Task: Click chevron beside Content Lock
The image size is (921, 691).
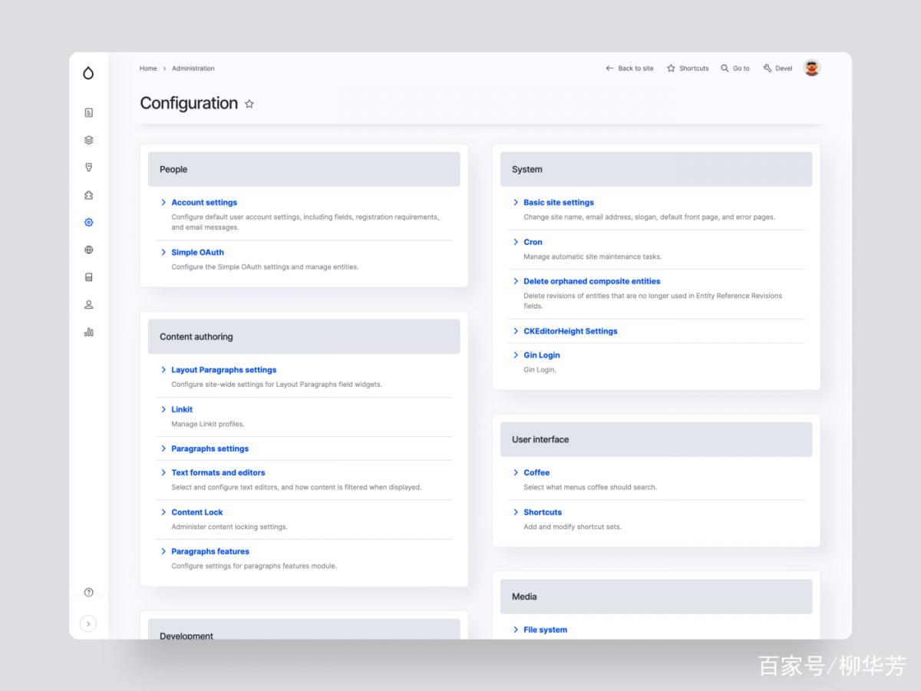Action: tap(163, 512)
